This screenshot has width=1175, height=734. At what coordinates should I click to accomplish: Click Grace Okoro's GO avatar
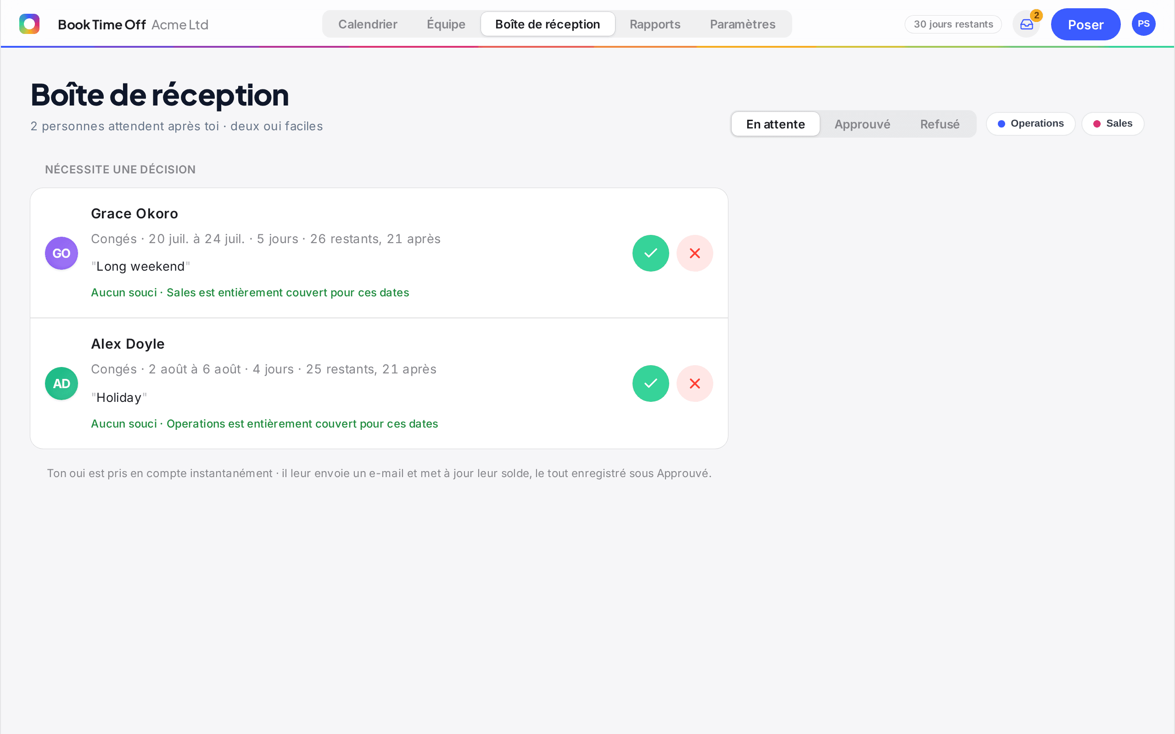click(62, 253)
